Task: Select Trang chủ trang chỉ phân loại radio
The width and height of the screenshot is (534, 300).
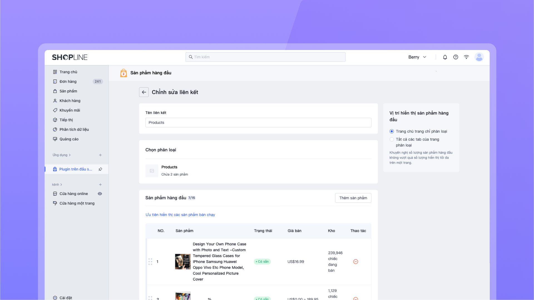Action: (392, 131)
